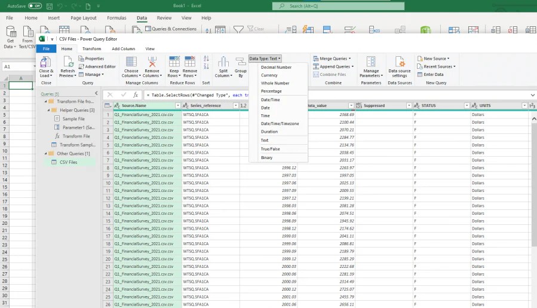Viewport: 537px width, 308px height.
Task: Click Excel search box
Action: coord(338,6)
